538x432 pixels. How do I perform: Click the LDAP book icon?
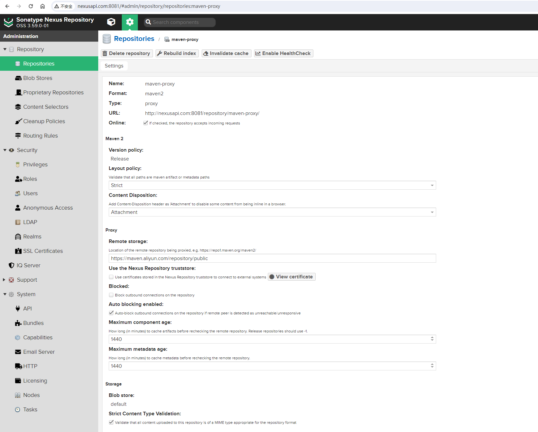[18, 222]
